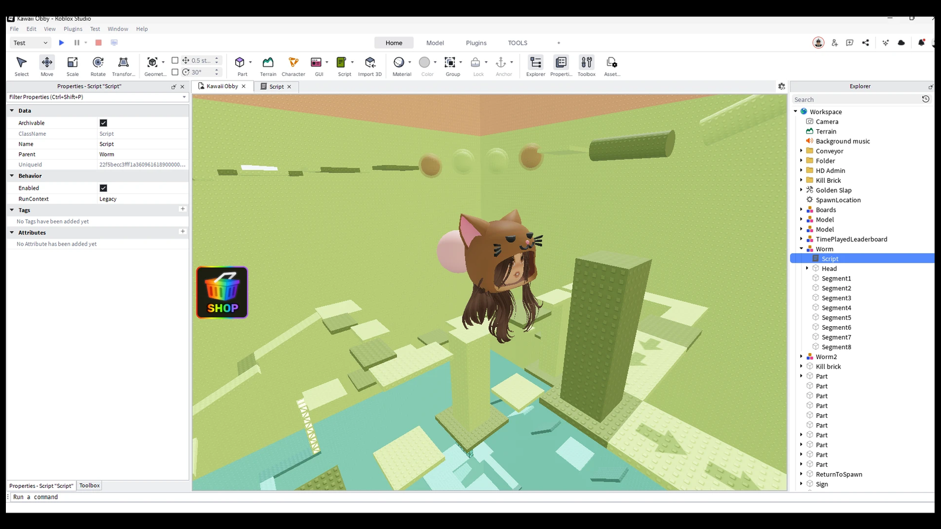Click the Run a command bar
Screen dimensions: 941x529
pos(470,497)
